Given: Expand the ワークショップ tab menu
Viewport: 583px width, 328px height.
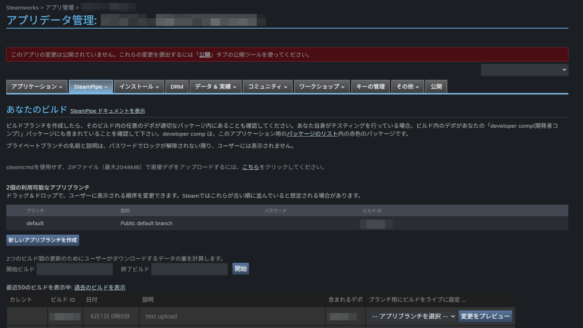Looking at the screenshot, I should [322, 87].
